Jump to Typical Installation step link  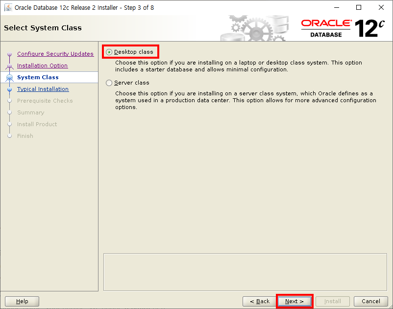[43, 89]
